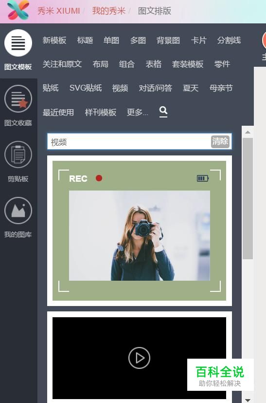This screenshot has height=403, width=266.
Task: Click the scrollbar down arrow
Action: tap(248, 400)
